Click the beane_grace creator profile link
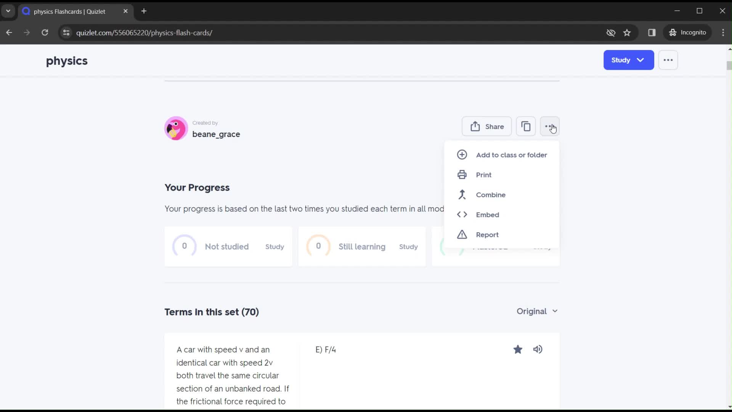 (x=217, y=134)
